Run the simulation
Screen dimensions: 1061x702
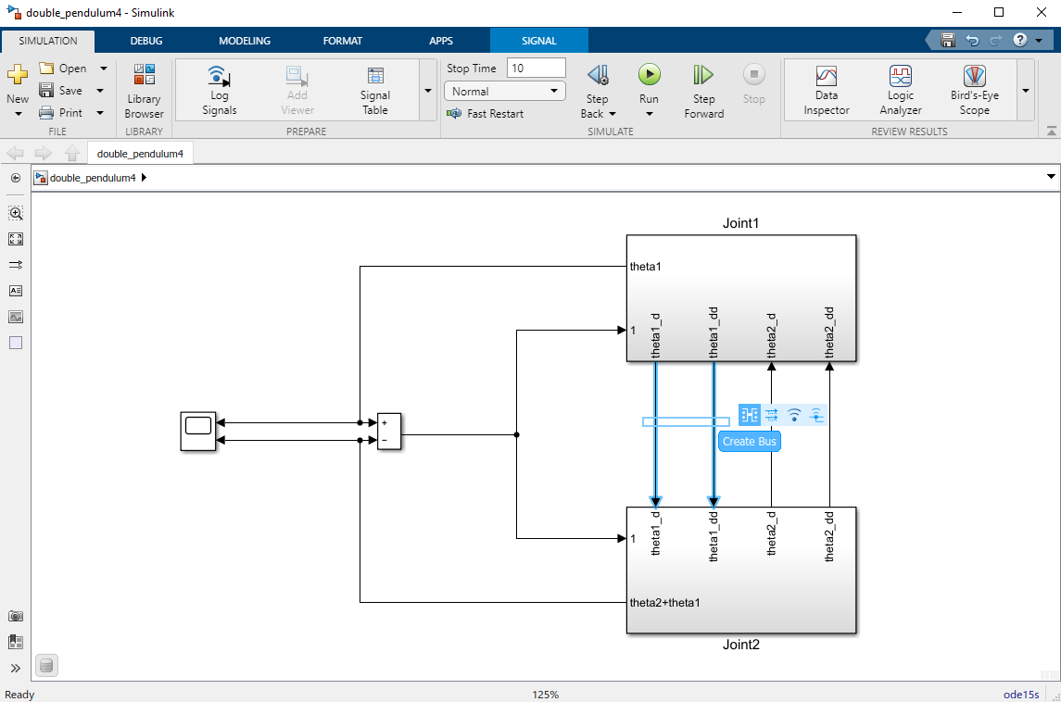click(x=649, y=74)
